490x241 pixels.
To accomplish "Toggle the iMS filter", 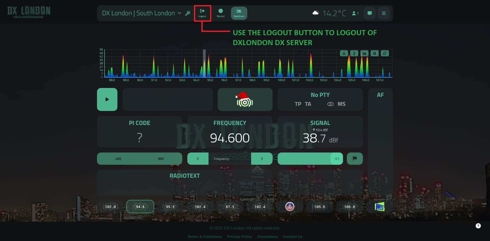I will pyautogui.click(x=161, y=159).
